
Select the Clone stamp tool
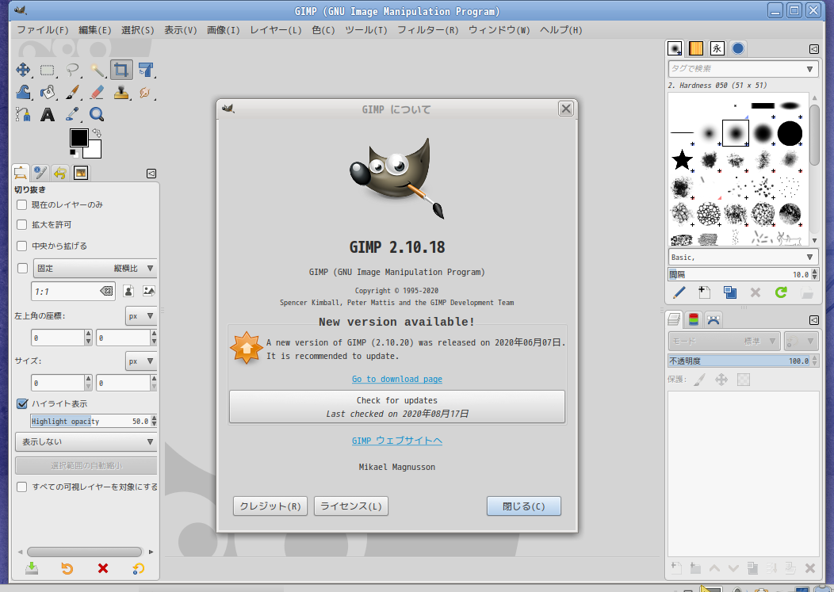coord(121,92)
